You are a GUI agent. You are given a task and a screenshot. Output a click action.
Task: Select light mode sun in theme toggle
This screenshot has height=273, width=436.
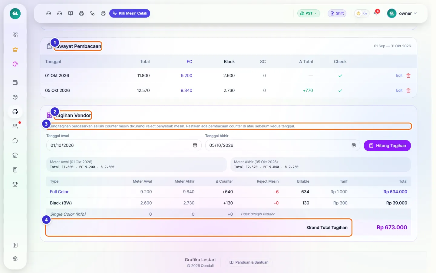point(358,13)
